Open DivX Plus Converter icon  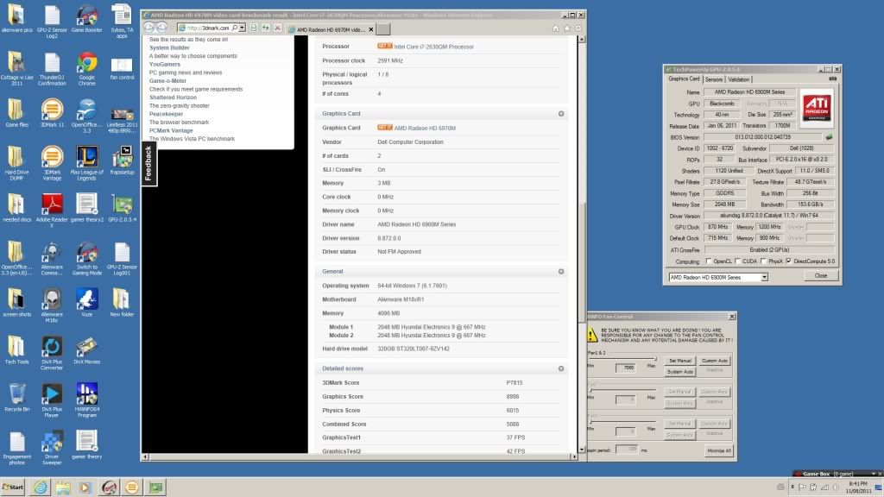pos(52,352)
